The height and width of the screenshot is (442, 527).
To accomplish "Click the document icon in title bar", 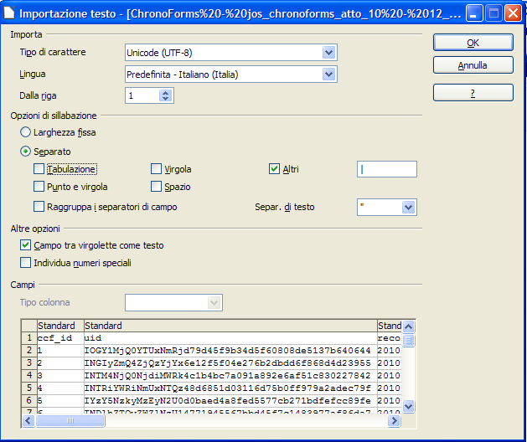I will [x=8, y=13].
